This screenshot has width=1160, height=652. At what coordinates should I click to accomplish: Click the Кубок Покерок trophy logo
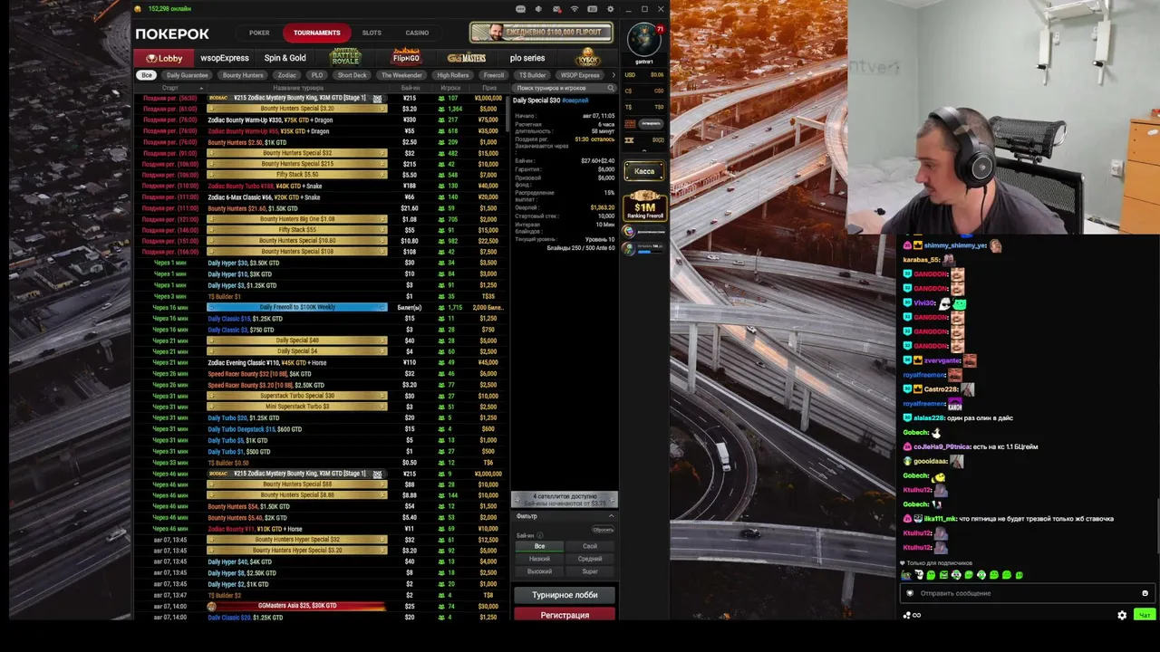click(588, 57)
